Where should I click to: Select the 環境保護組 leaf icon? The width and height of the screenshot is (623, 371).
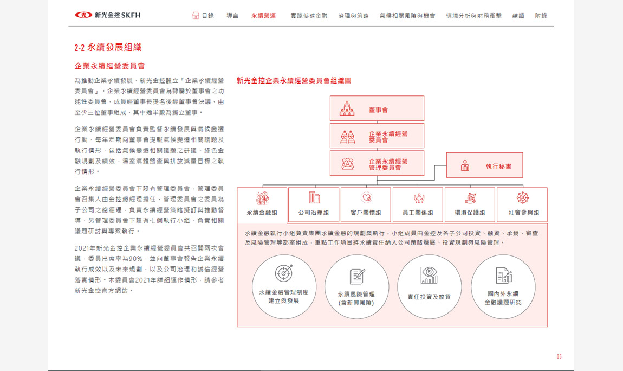coord(470,198)
